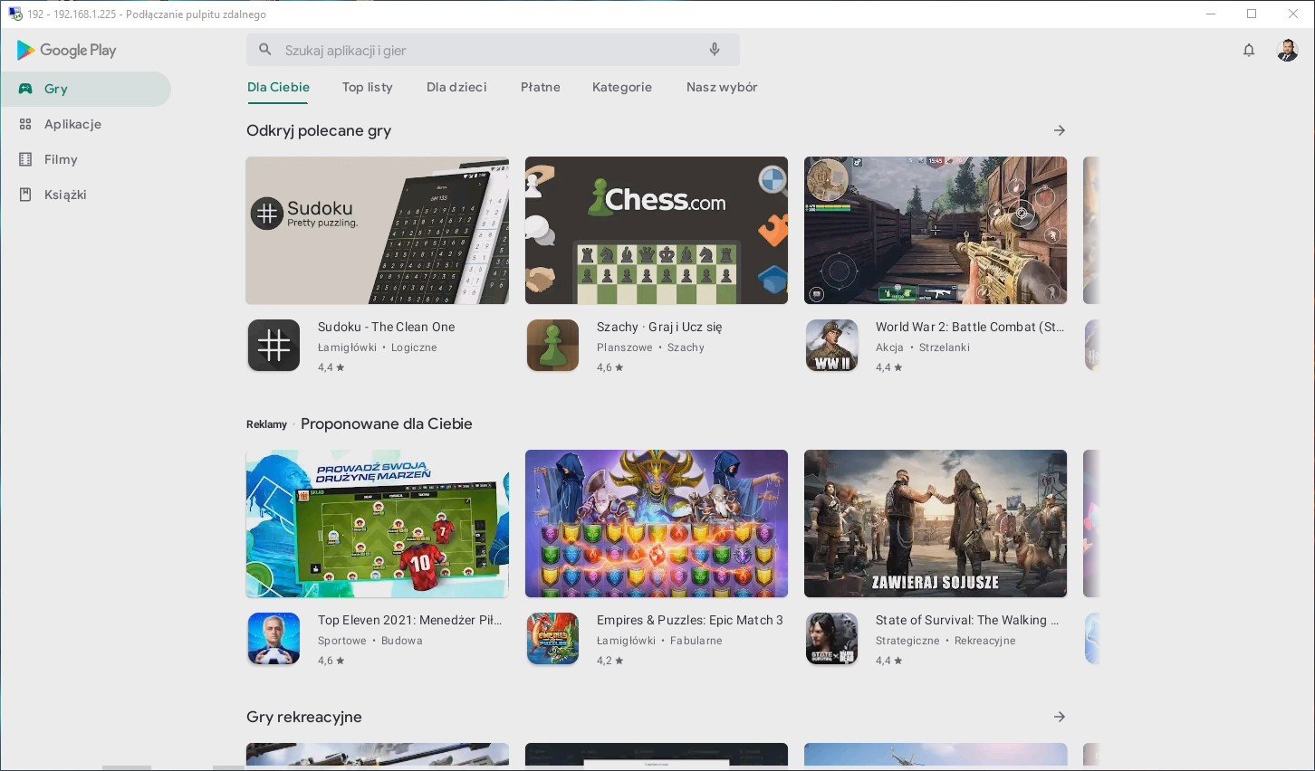Select Aplikacje in the sidebar
The width and height of the screenshot is (1315, 771).
tap(85, 124)
